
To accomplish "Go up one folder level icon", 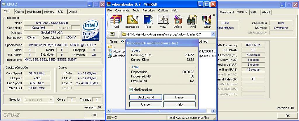I will tap(112, 34).
